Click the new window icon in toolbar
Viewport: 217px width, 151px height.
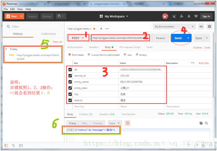tap(61, 16)
